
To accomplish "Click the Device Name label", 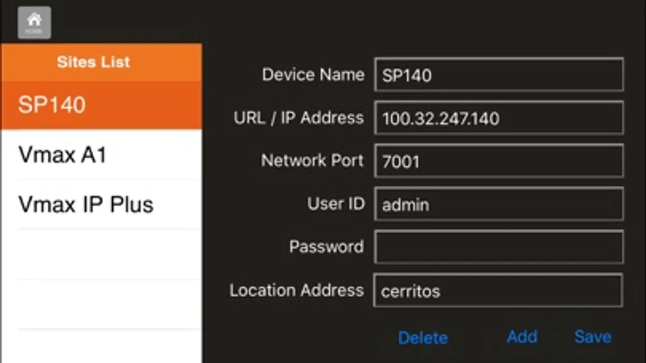I will coord(313,75).
